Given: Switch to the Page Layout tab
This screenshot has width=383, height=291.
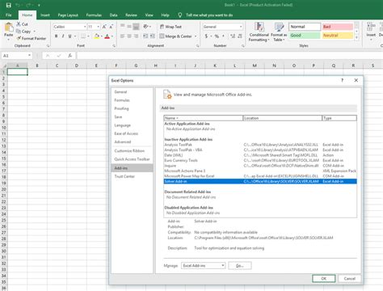Looking at the screenshot, I should click(68, 15).
